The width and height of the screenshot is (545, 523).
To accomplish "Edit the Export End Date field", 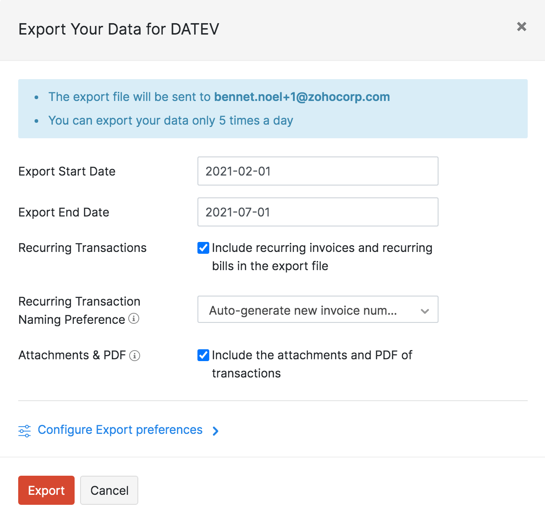I will click(318, 212).
